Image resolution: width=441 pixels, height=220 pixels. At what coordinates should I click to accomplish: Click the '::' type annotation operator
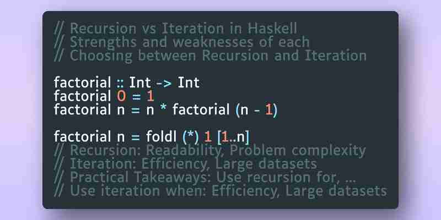pos(120,83)
